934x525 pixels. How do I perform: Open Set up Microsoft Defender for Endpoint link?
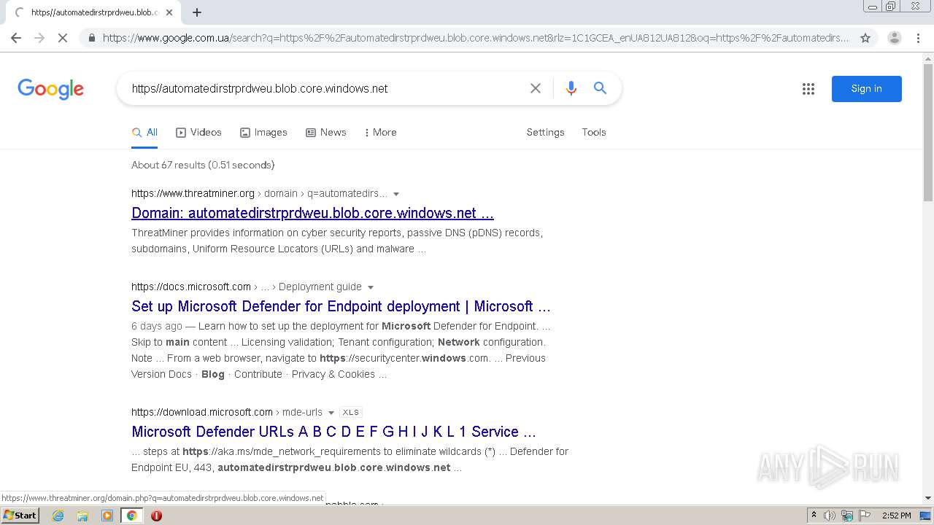point(341,307)
